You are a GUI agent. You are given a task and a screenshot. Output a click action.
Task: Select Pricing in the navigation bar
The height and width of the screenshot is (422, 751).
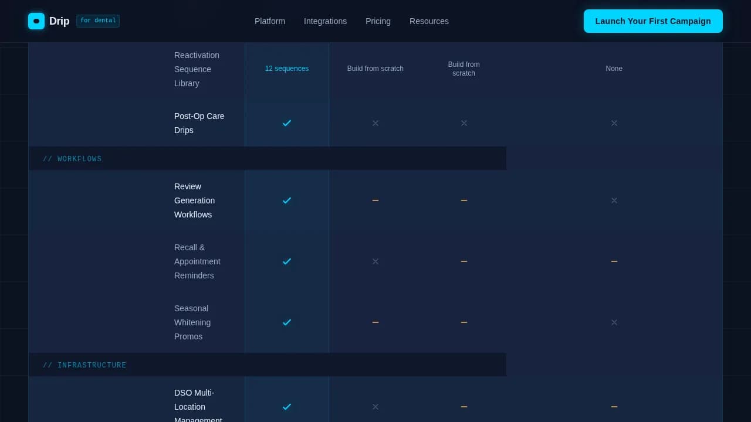(378, 21)
